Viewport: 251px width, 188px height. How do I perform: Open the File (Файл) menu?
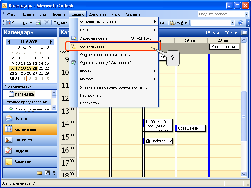click(x=12, y=14)
